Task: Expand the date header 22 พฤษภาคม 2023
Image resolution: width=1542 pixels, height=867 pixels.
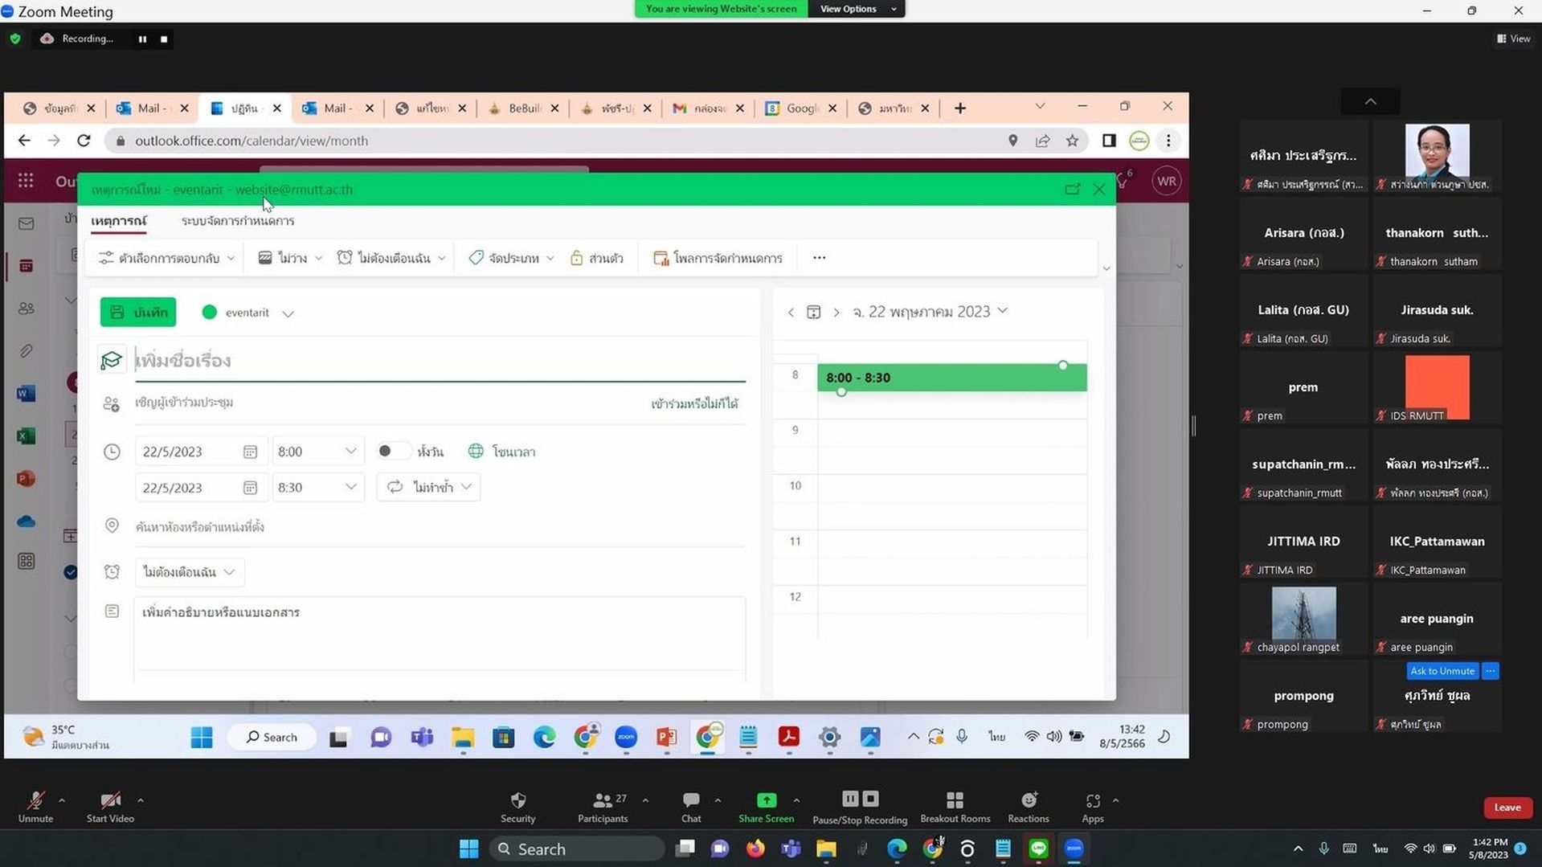Action: click(930, 312)
